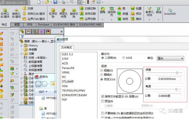This screenshot has width=189, height=119.
Task: Open the dropdown arrow under Reference Geometry
Action: (x=149, y=20)
